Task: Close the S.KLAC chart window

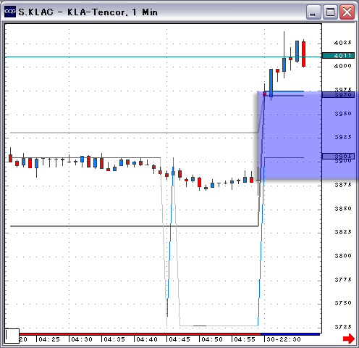Action: pyautogui.click(x=347, y=12)
